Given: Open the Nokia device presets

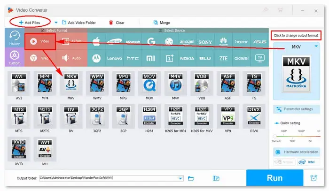Looking at the screenshot, I should [x=187, y=58].
